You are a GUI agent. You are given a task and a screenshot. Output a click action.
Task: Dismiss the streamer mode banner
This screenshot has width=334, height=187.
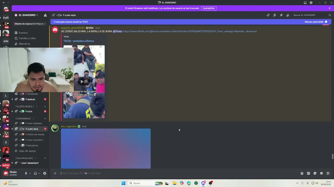[330, 8]
